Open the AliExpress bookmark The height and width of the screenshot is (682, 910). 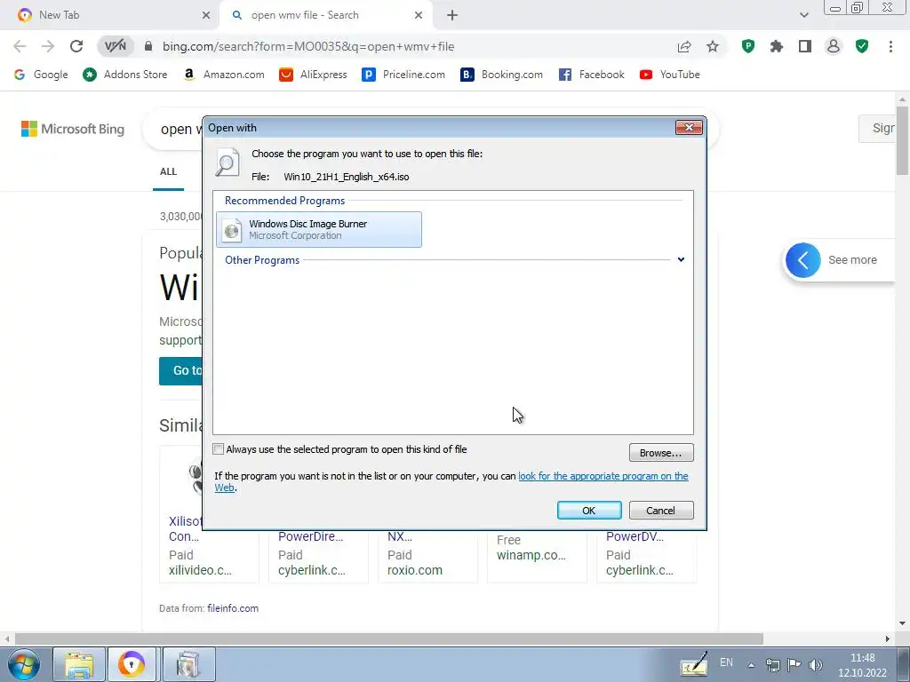pos(314,75)
